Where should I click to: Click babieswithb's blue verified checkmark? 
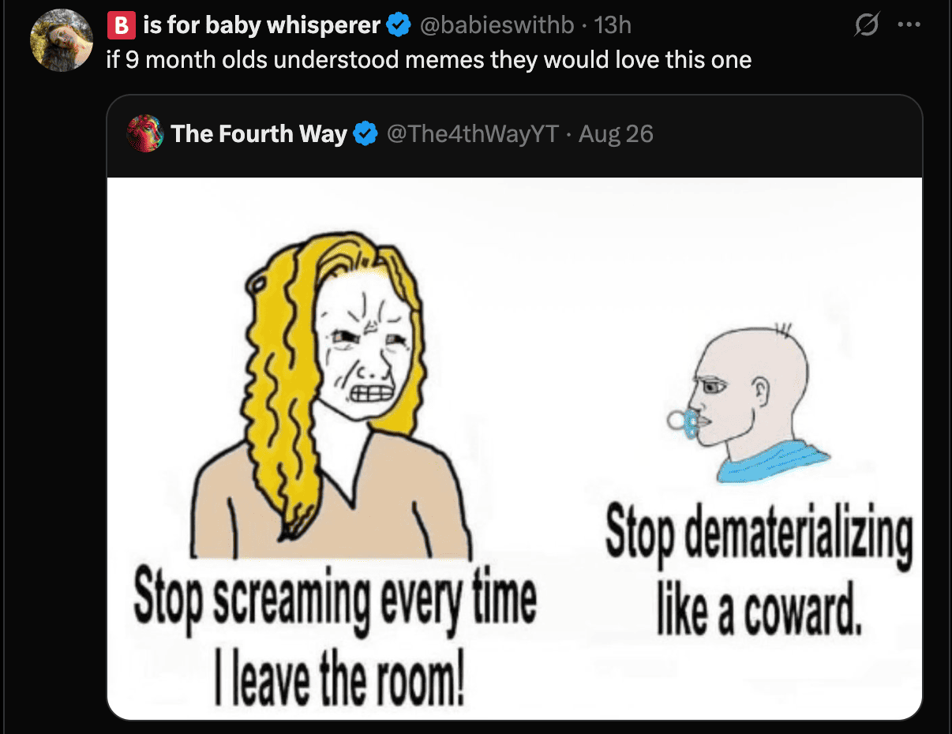click(x=399, y=26)
